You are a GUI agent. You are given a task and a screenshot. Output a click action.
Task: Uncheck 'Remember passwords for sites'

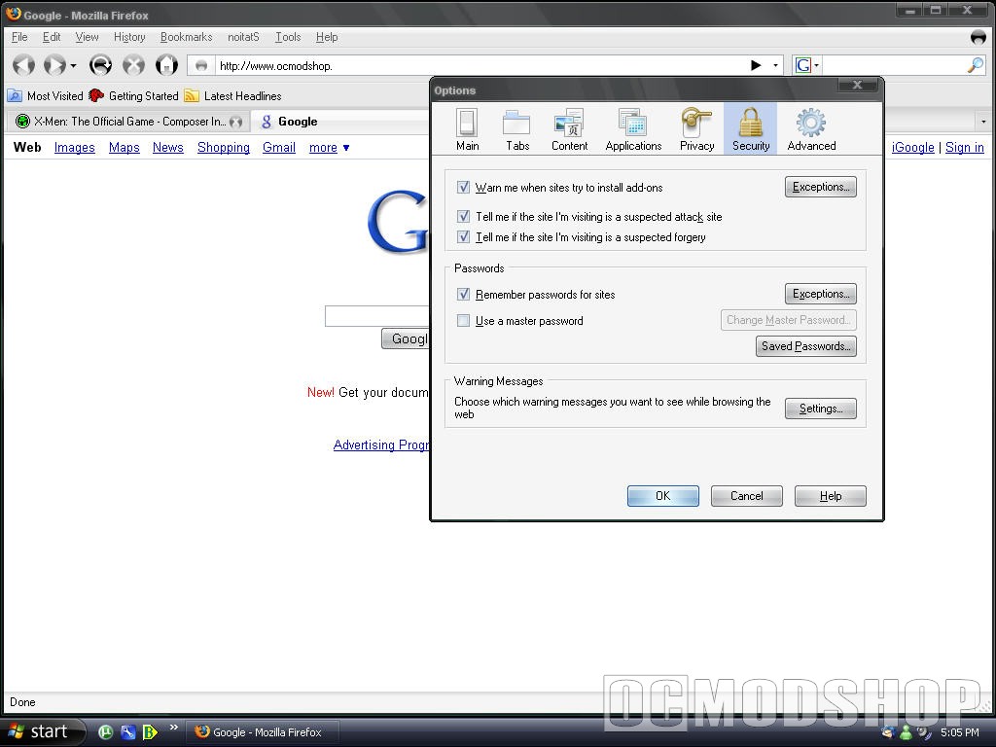click(x=464, y=294)
